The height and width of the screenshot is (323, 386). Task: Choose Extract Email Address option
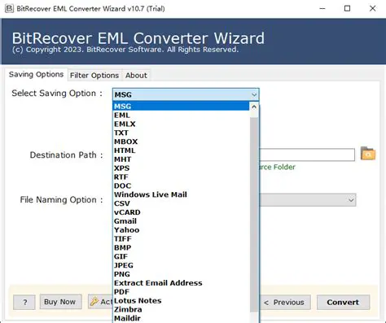181,283
